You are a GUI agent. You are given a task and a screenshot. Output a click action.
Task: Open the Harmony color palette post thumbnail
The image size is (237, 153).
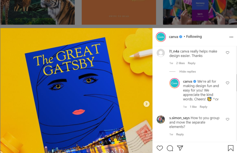200,12
